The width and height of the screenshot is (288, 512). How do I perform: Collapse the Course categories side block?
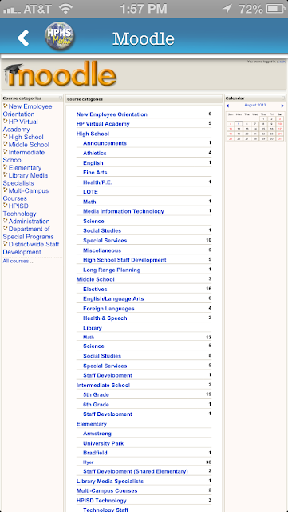point(61,98)
